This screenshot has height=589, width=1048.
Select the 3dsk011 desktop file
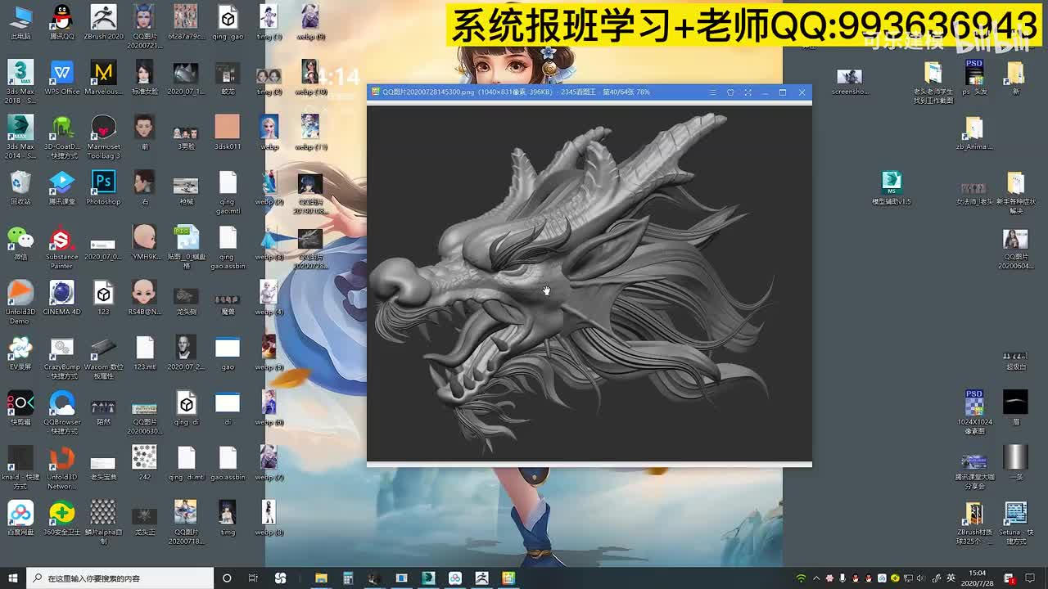click(x=228, y=132)
